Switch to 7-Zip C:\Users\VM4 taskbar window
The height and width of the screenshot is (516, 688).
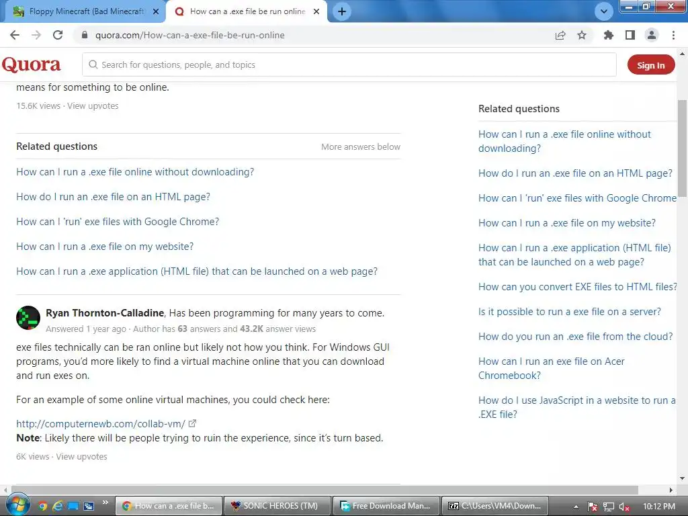[x=494, y=506]
